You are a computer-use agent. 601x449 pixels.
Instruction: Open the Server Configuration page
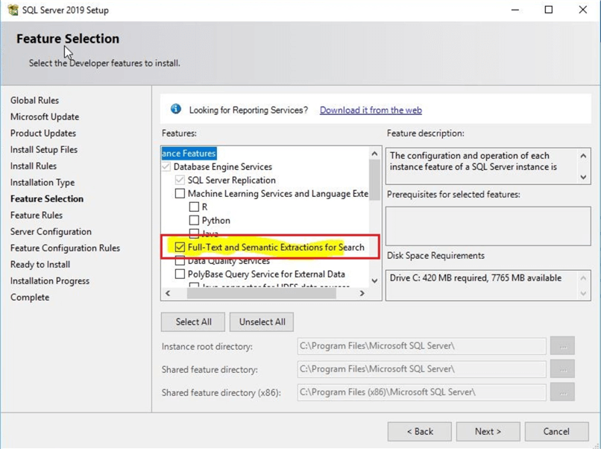51,231
